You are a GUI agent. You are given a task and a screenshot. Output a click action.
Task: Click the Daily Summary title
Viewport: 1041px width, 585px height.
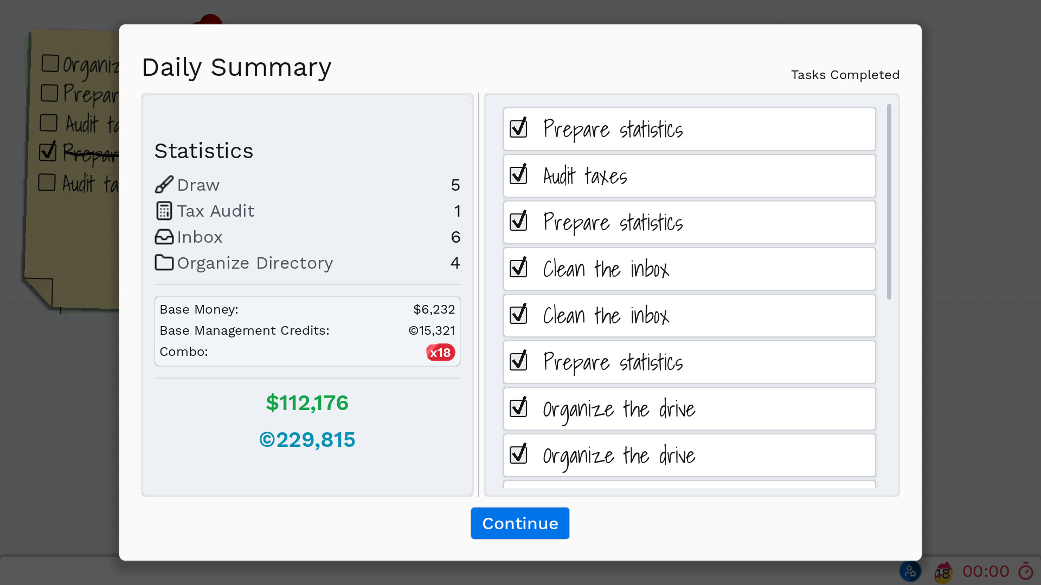236,68
